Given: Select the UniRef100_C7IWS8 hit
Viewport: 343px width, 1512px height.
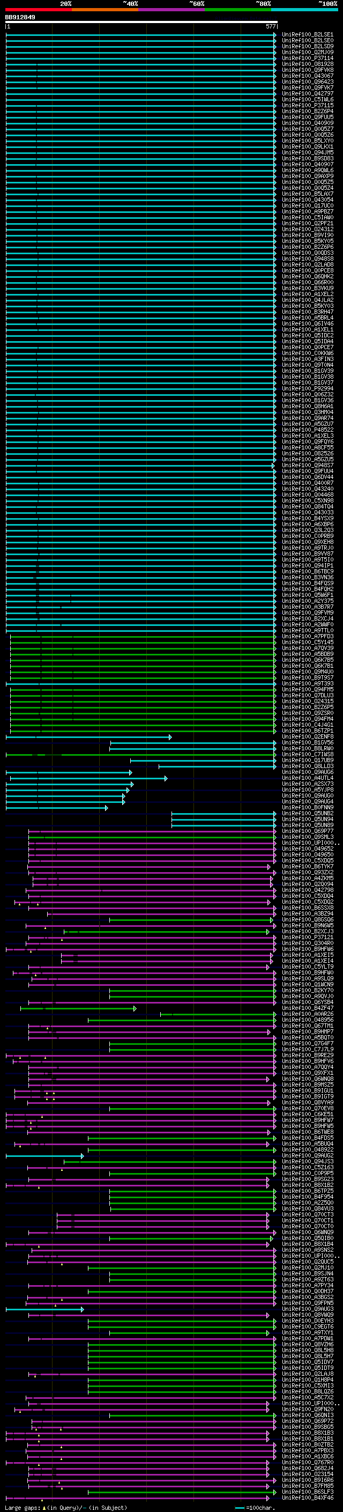Looking at the screenshot, I should coord(307,754).
